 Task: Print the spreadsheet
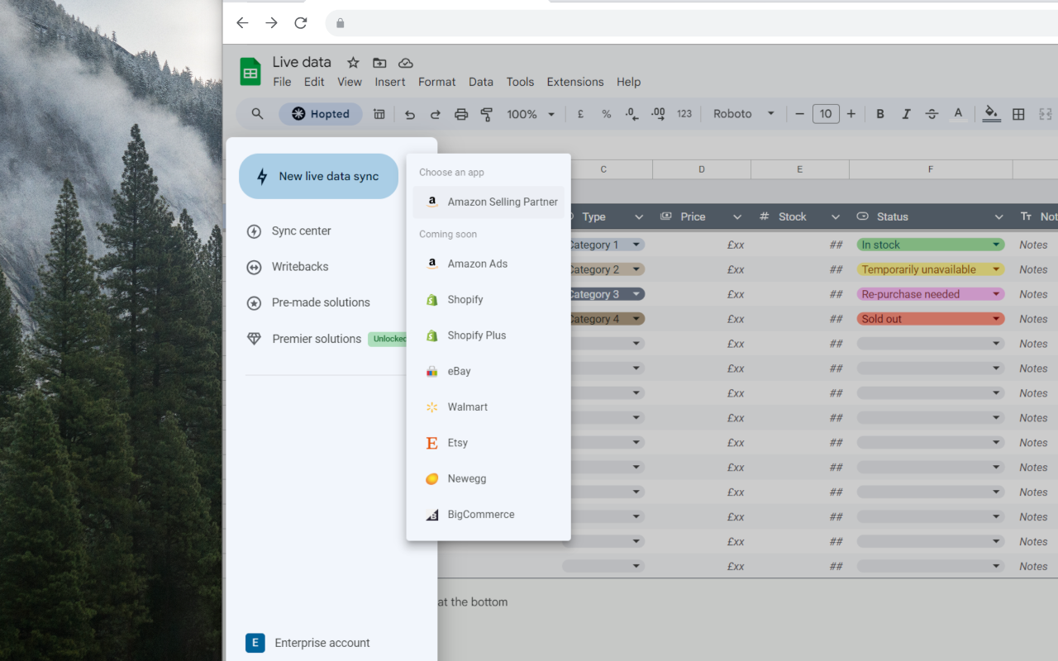click(461, 113)
